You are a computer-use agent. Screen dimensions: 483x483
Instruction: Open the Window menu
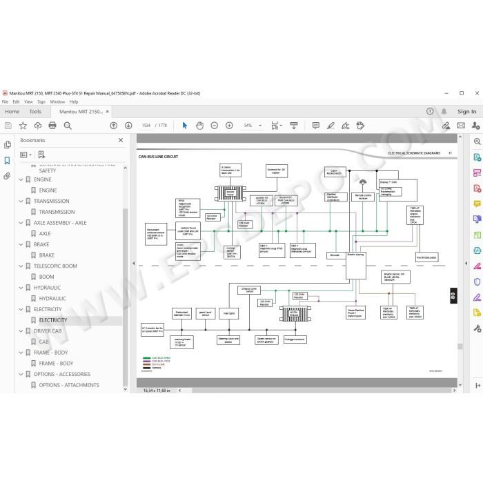[x=57, y=101]
